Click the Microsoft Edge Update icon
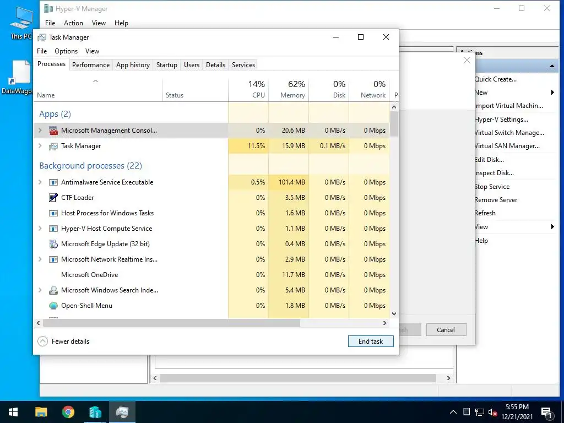This screenshot has width=564, height=423. coord(53,244)
